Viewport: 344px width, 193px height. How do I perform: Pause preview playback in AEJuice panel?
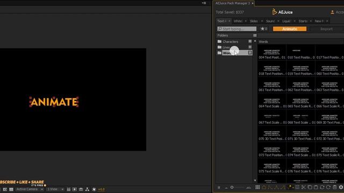click(219, 187)
